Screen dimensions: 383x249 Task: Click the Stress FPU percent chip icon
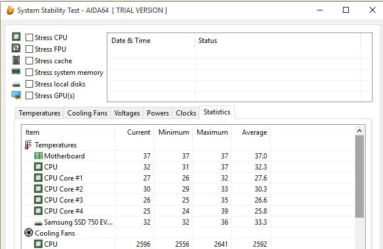(x=16, y=48)
